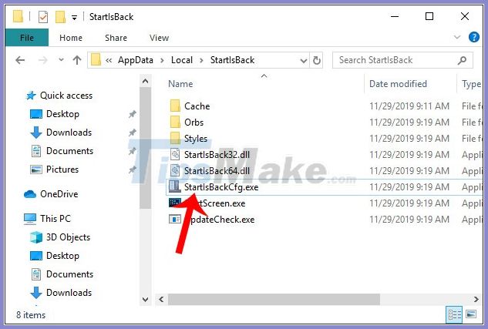
Task: Switch to large icons view button
Action: click(471, 314)
